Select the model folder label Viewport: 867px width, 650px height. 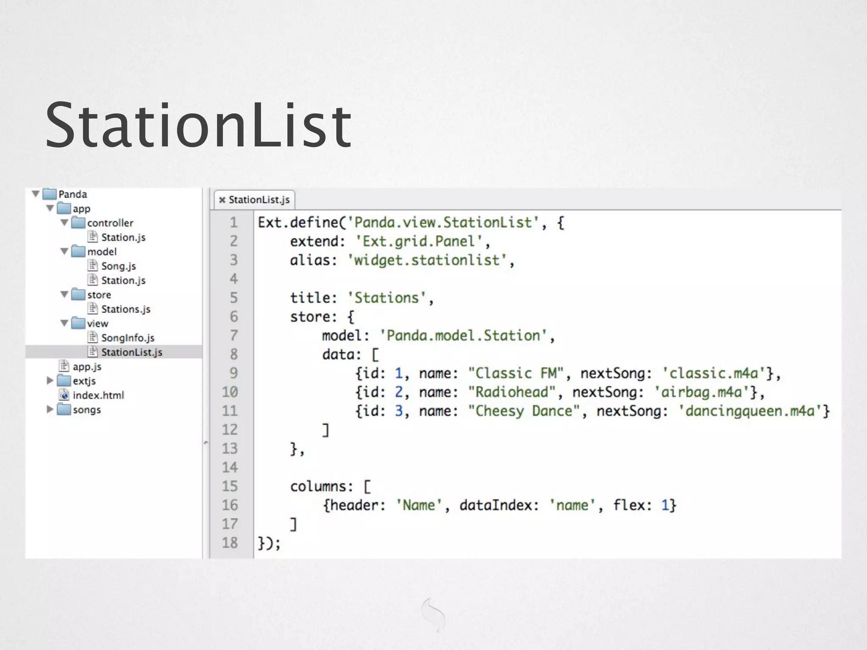click(102, 252)
